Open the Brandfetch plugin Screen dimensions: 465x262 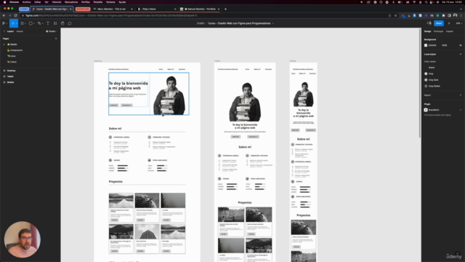432,110
